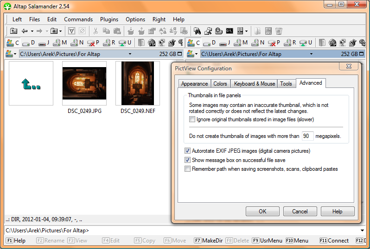Enable Remember path when saving screenshots

click(188, 169)
